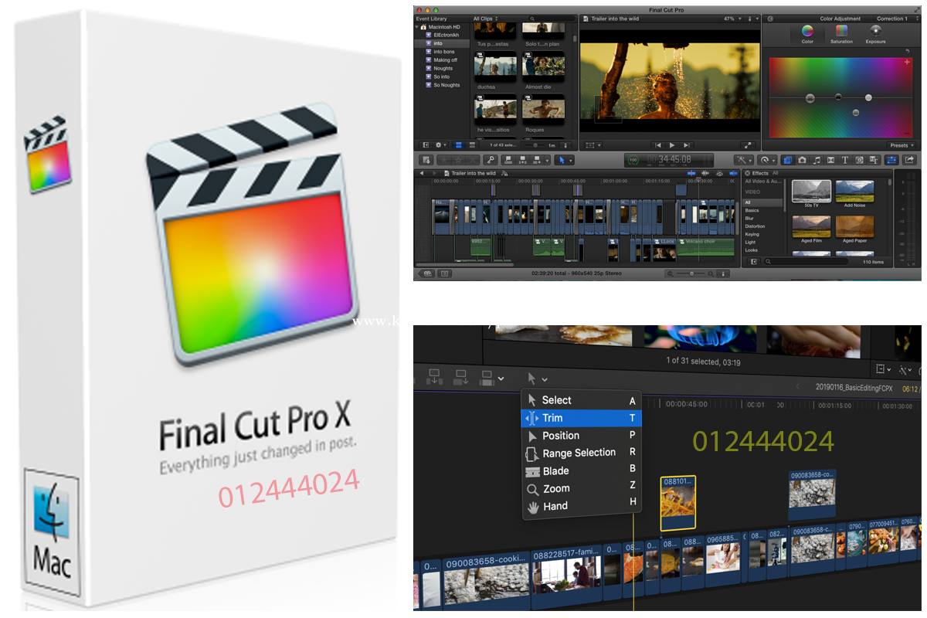The image size is (927, 618).
Task: Switch to the Saturation tab
Action: [841, 34]
